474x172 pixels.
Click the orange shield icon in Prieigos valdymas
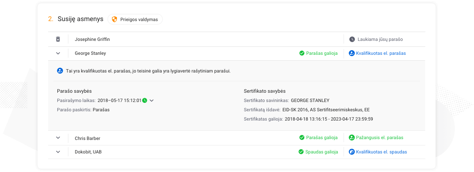click(114, 19)
